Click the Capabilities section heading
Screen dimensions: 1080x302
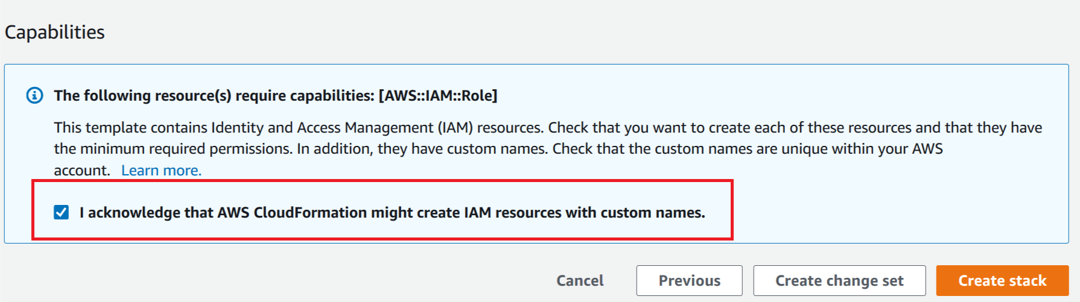[55, 32]
